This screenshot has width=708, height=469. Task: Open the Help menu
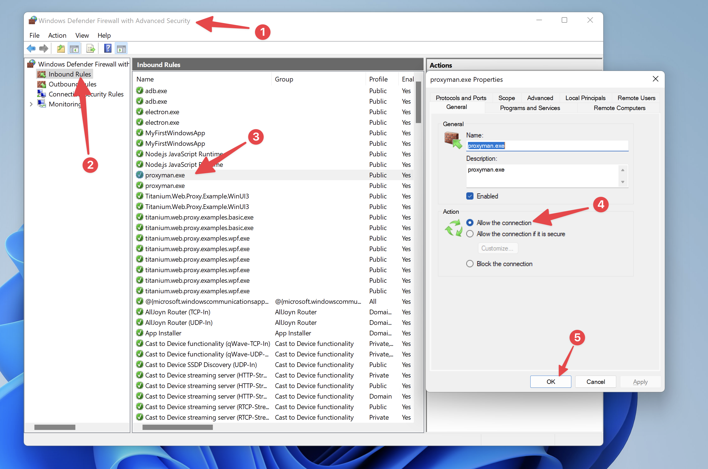point(104,35)
